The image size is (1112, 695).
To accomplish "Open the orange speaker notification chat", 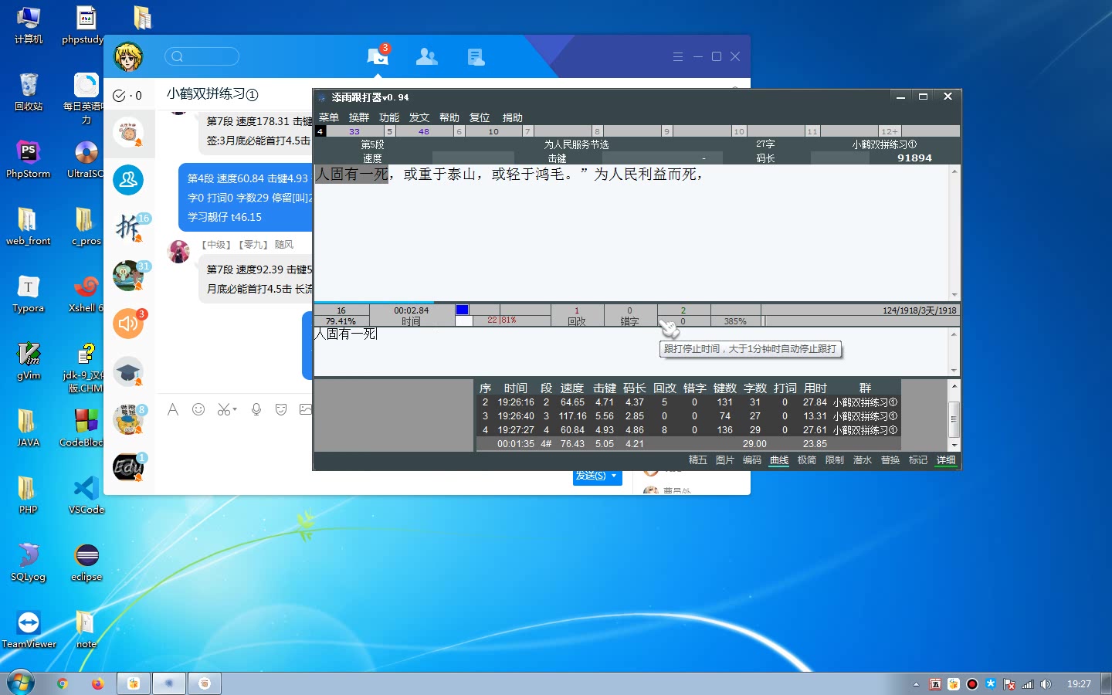I will (x=128, y=324).
